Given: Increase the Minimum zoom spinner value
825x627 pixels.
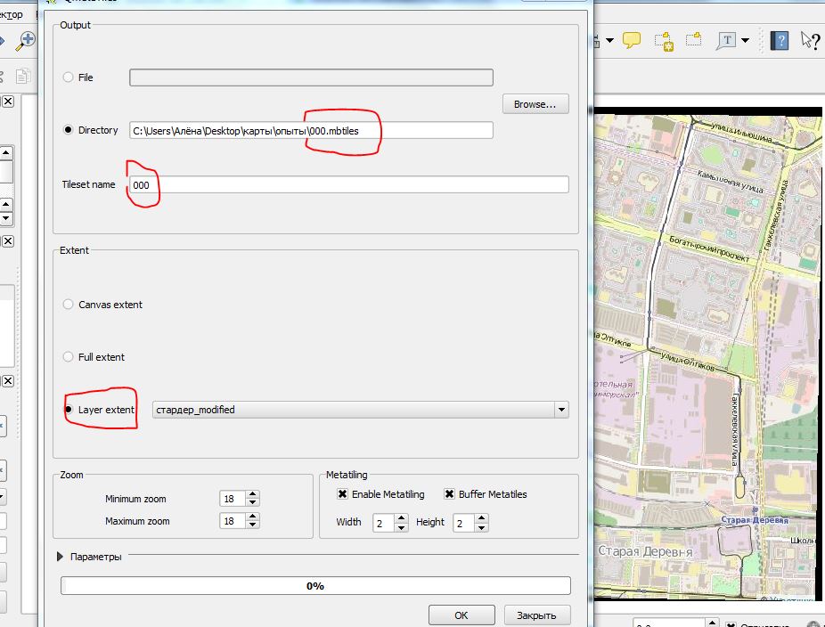Looking at the screenshot, I should pos(253,494).
